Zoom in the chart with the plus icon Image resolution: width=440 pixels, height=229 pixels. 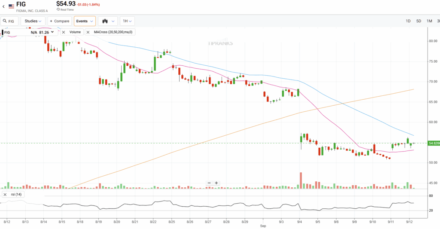pos(216,183)
